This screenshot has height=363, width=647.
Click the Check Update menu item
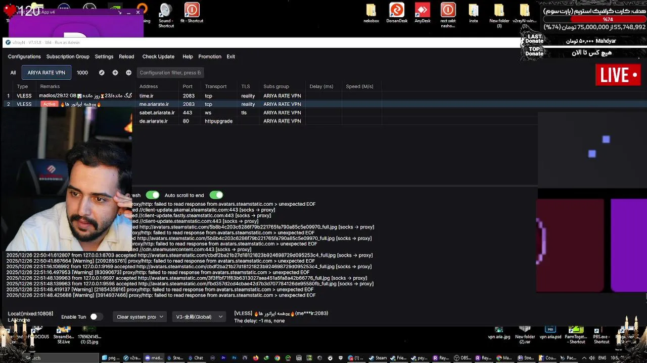click(158, 56)
